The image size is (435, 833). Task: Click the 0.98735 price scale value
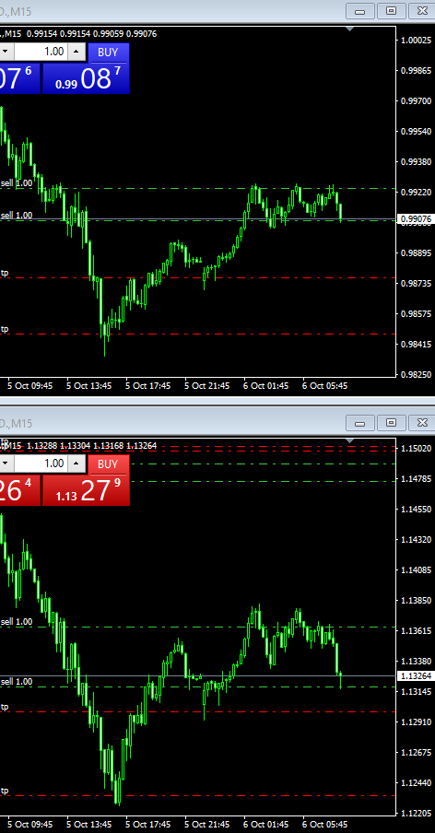(417, 284)
